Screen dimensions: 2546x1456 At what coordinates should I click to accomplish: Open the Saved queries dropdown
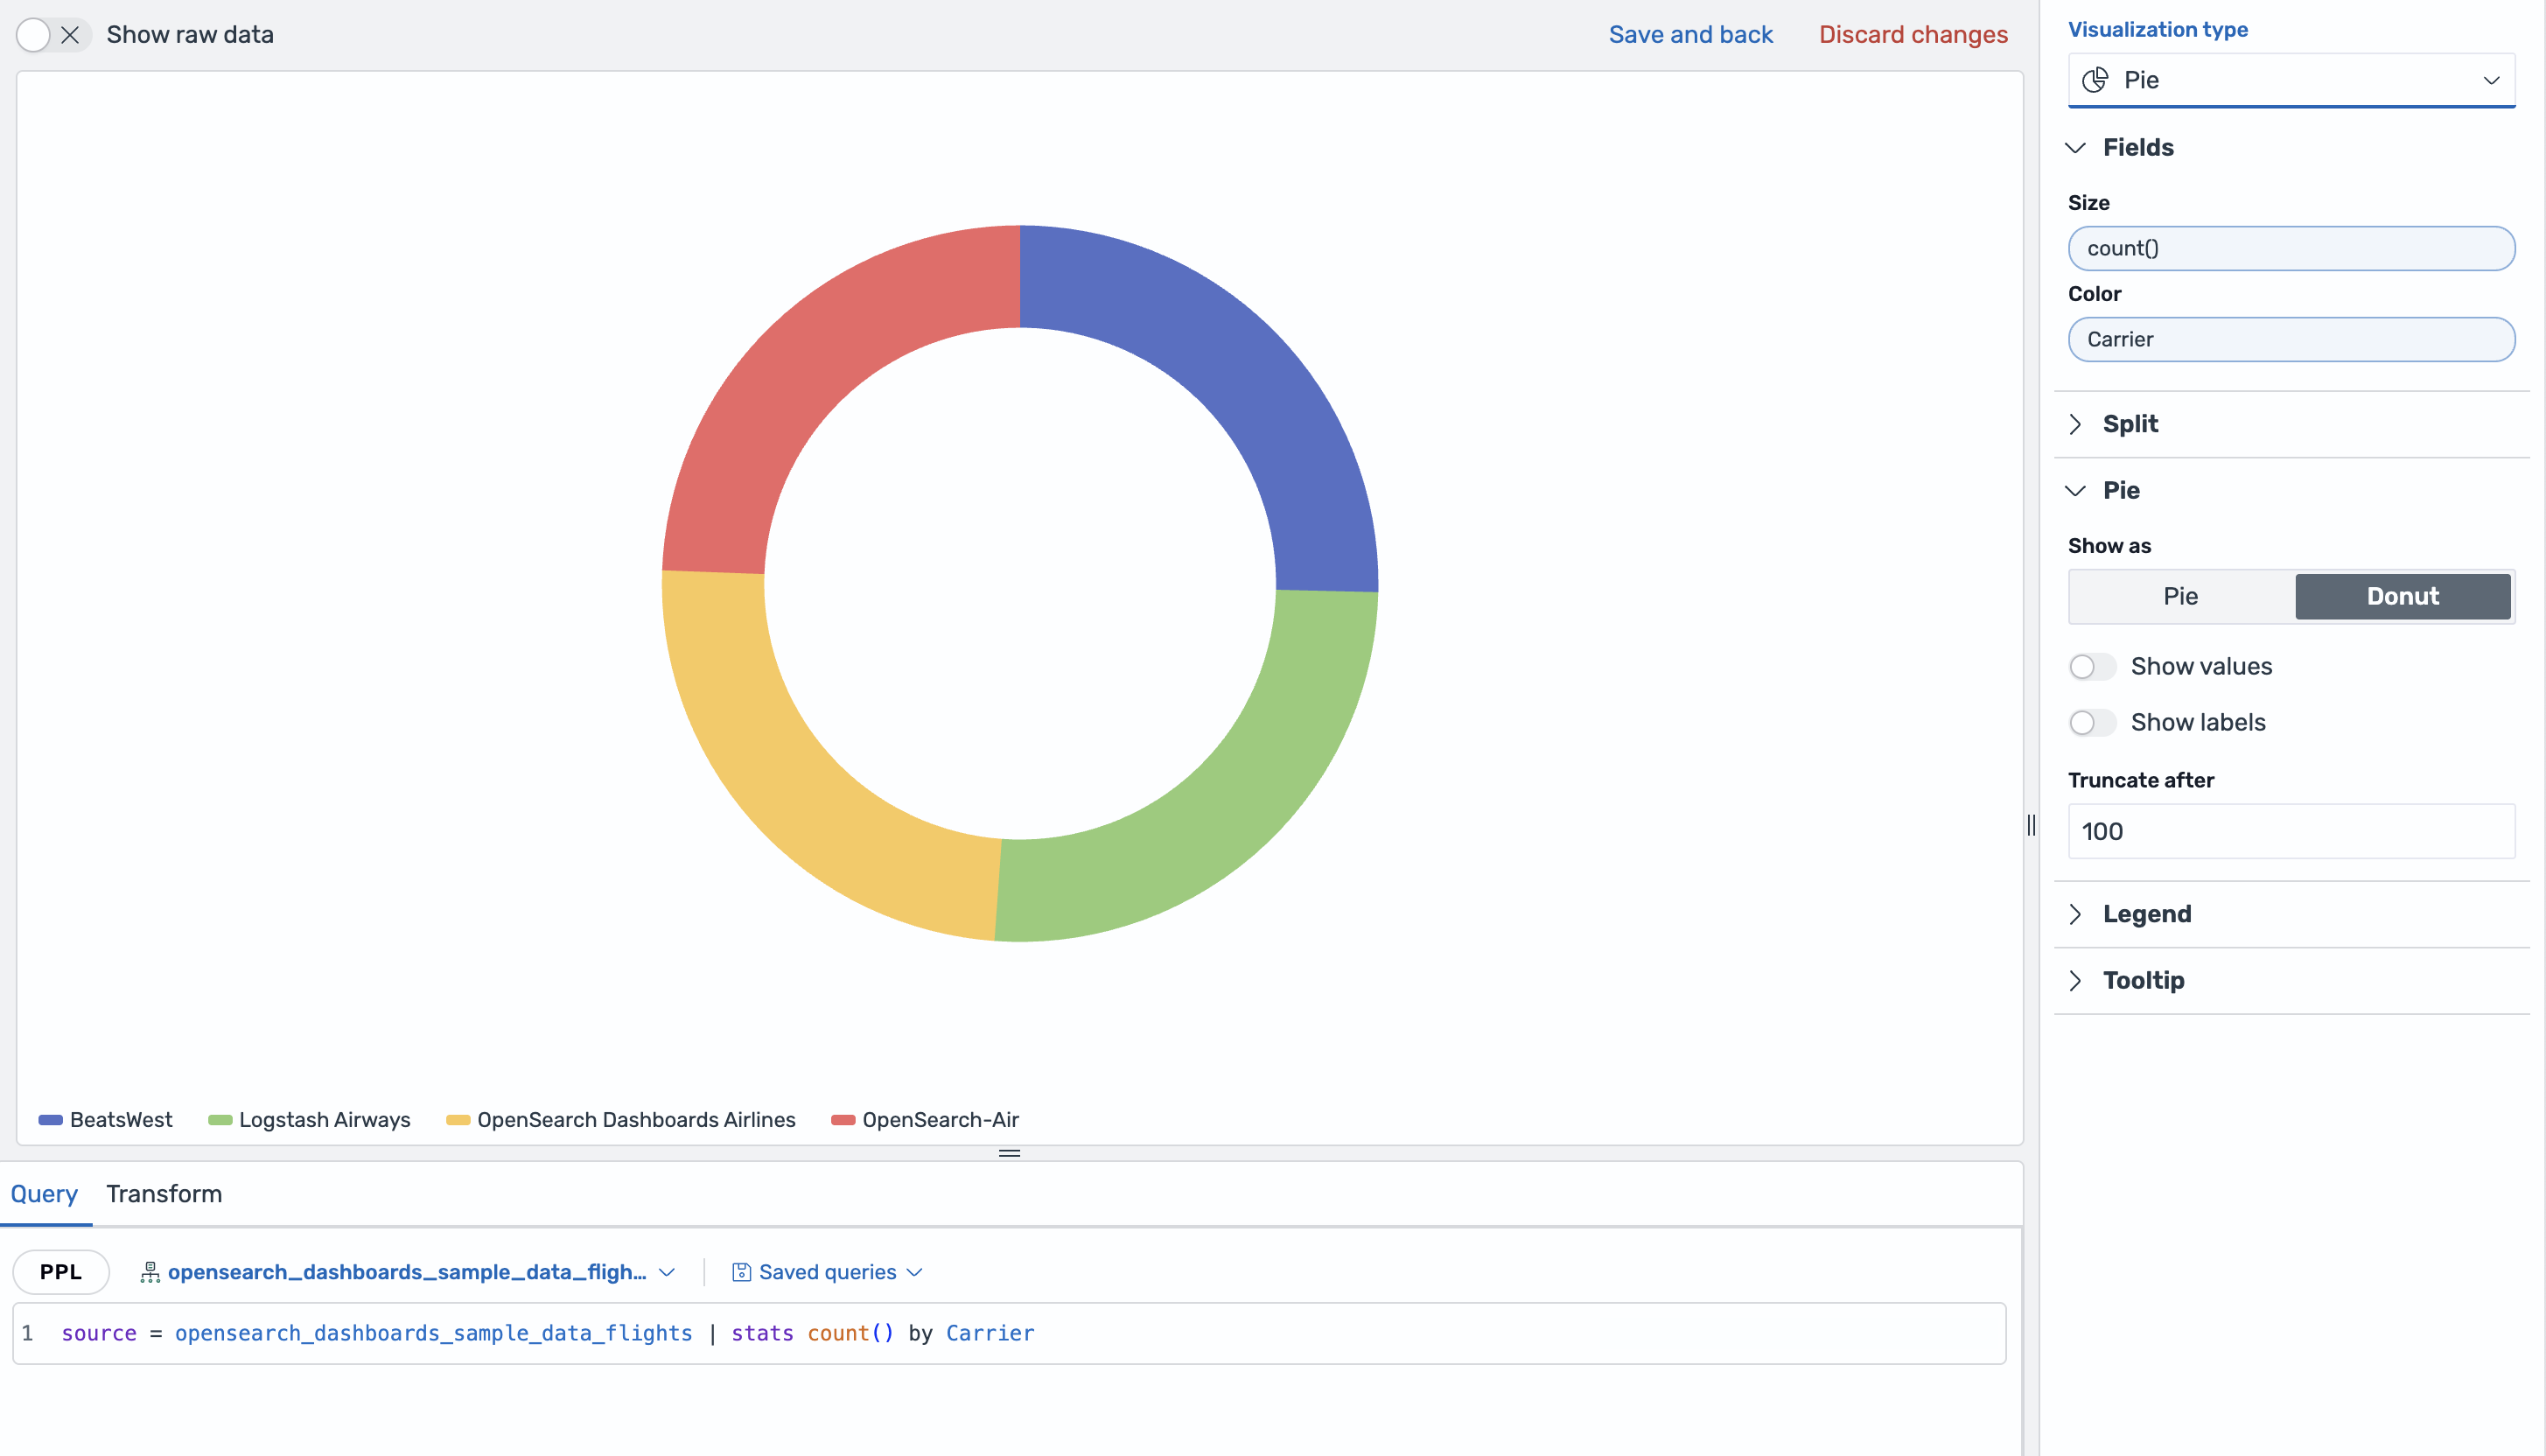[828, 1272]
